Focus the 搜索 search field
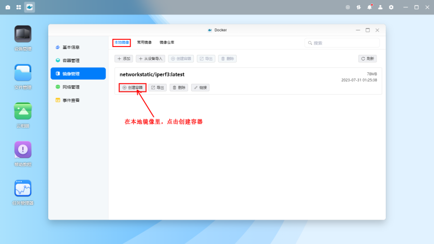The width and height of the screenshot is (434, 244). coord(342,43)
